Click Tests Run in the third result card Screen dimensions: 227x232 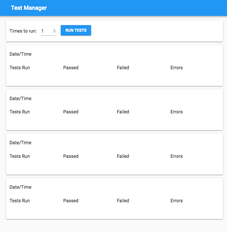(x=20, y=156)
